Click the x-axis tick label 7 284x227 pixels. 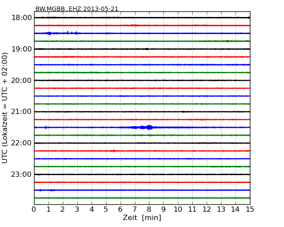coord(135,210)
